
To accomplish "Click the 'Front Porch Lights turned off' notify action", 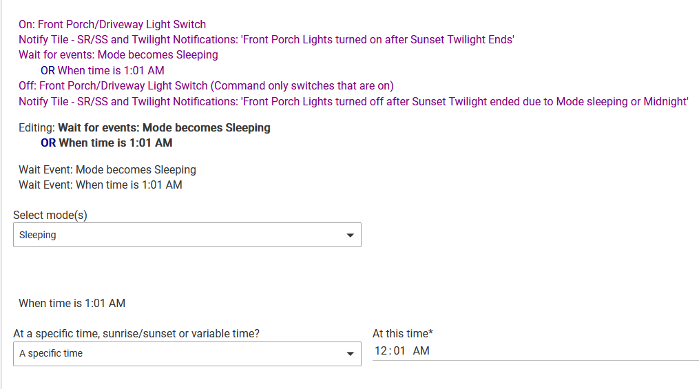I will pyautogui.click(x=353, y=102).
